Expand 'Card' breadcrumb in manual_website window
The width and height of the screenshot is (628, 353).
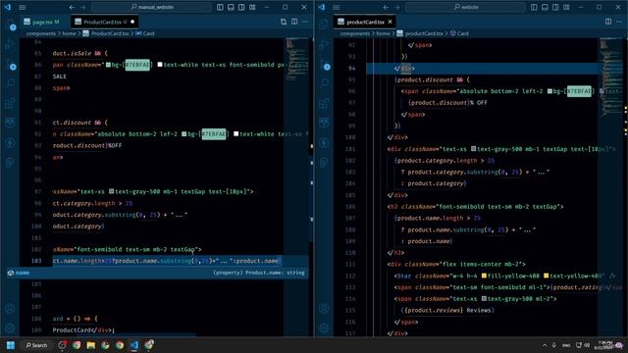tap(145, 33)
